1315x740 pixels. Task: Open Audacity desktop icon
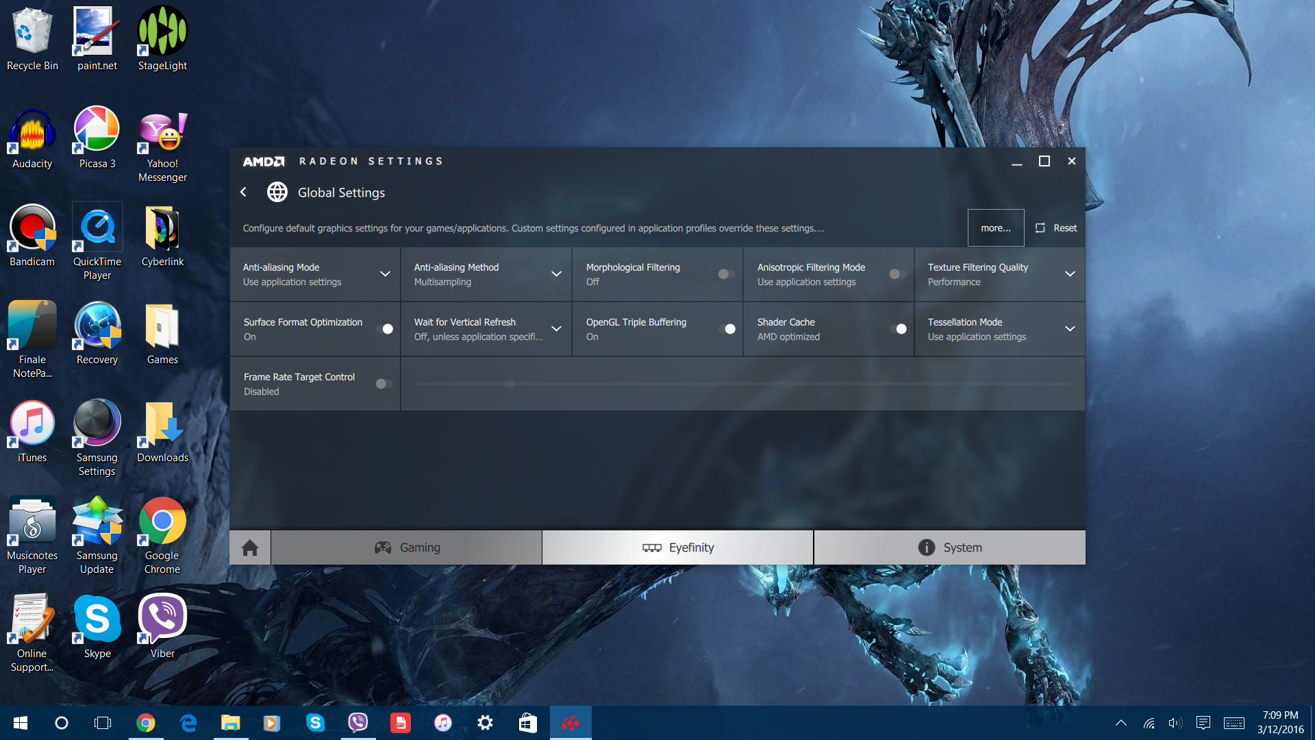[32, 140]
